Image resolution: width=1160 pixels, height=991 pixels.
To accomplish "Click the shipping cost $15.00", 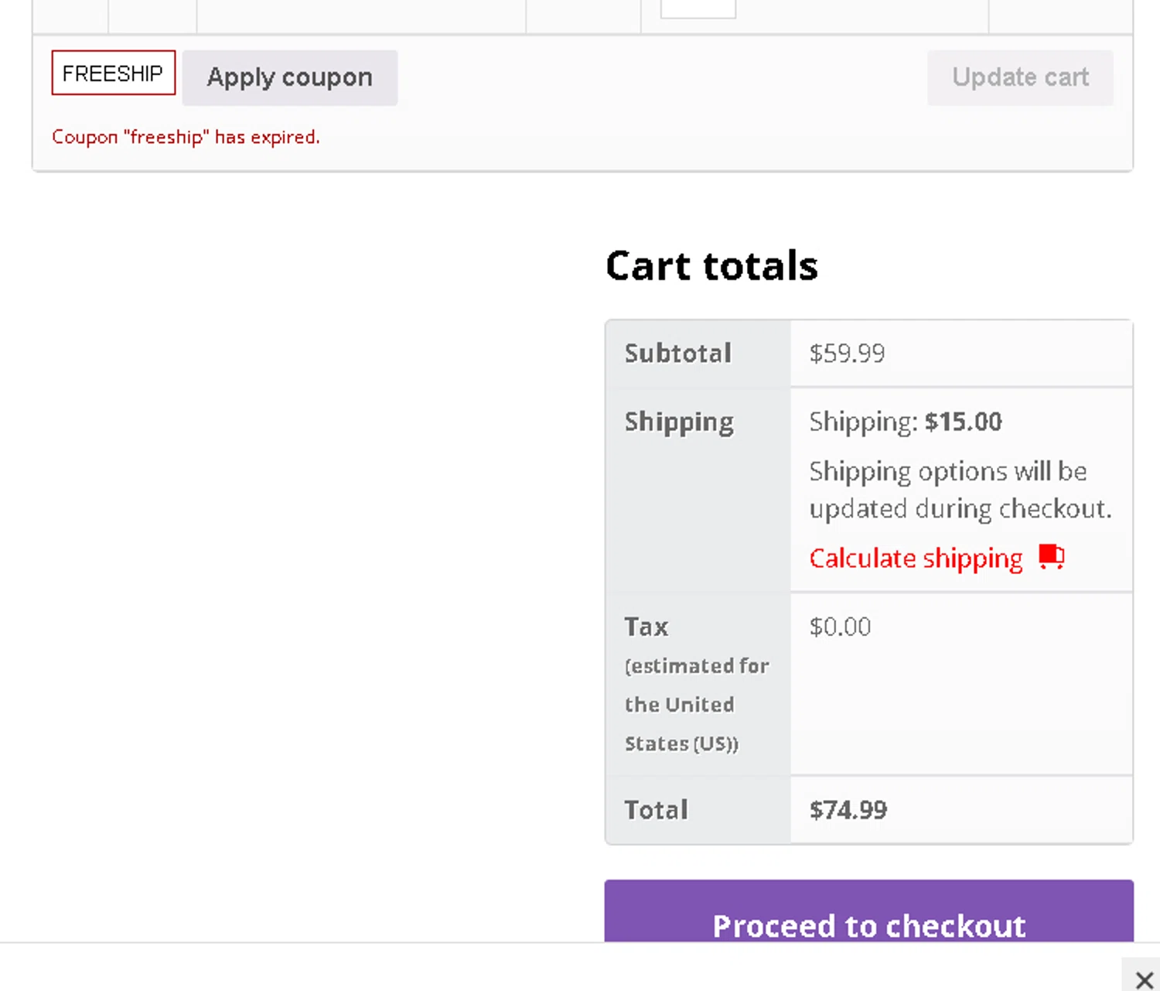I will tap(964, 422).
